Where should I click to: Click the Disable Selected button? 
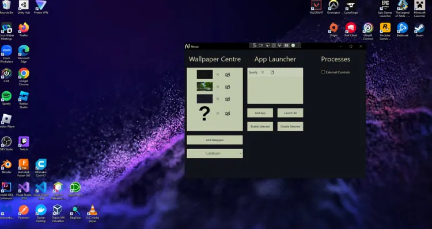pyautogui.click(x=290, y=126)
